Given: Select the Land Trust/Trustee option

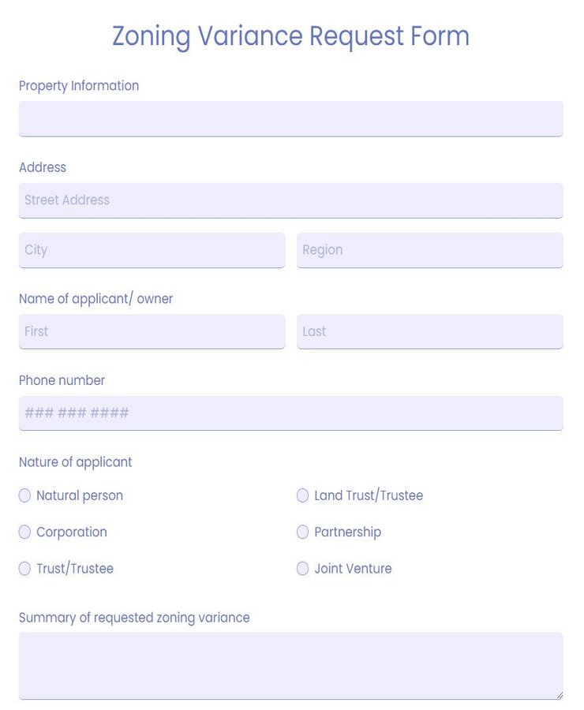Looking at the screenshot, I should click(x=302, y=495).
